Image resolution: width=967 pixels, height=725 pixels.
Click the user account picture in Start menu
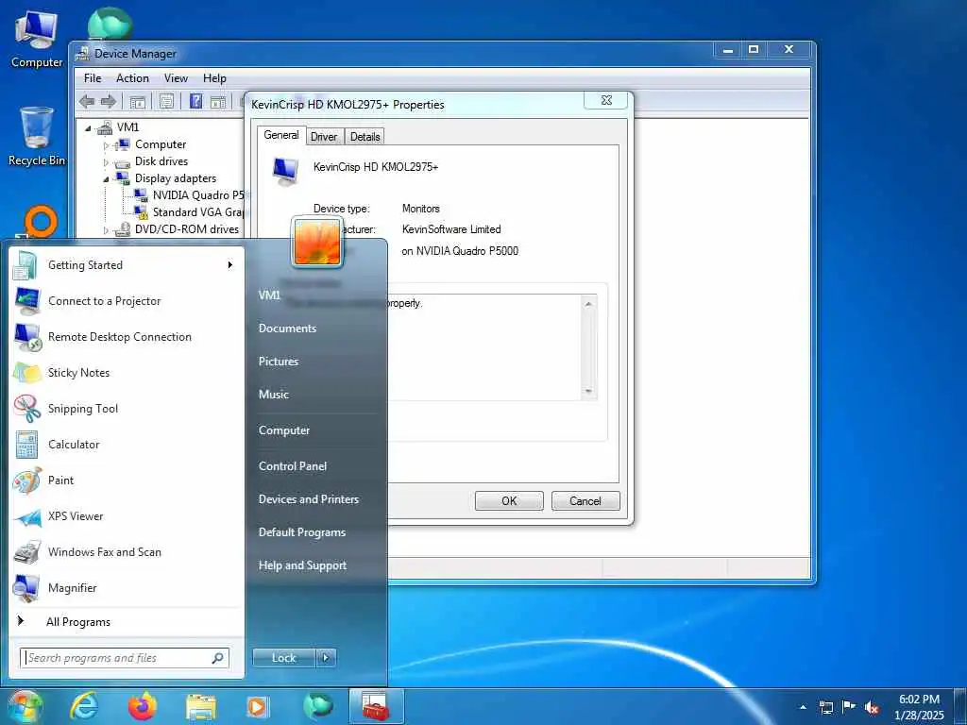[x=317, y=242]
